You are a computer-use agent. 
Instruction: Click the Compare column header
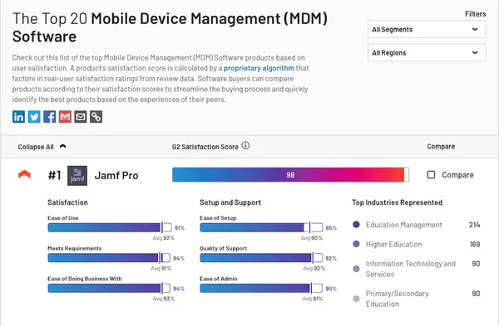441,146
